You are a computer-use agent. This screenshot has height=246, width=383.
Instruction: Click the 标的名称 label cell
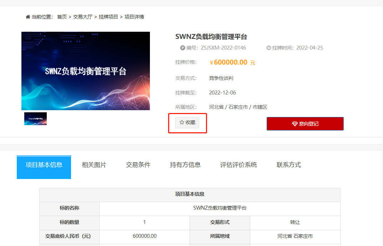(69, 209)
